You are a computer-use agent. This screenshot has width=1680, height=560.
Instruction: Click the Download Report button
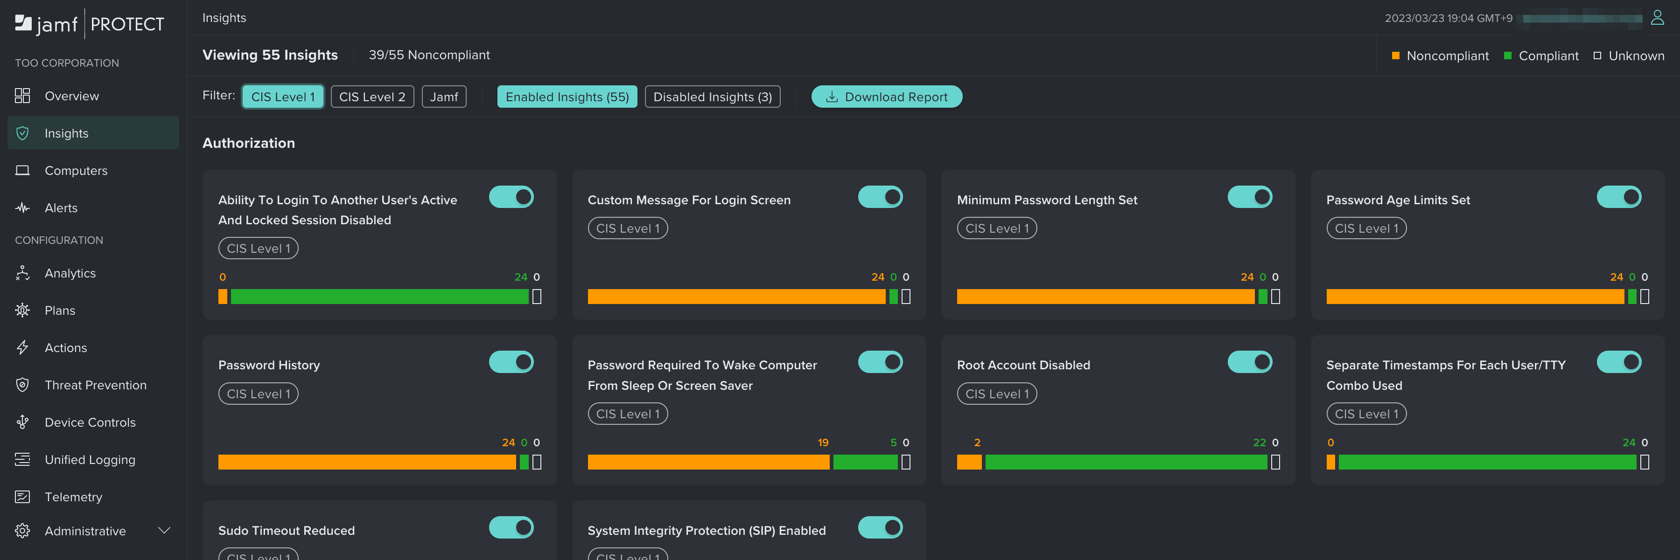[x=886, y=97]
